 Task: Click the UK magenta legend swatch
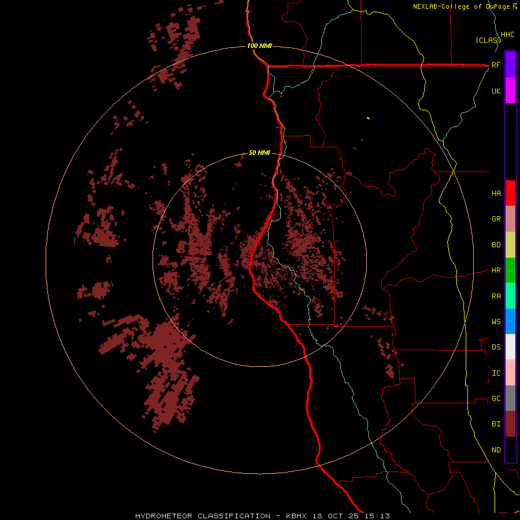coord(510,91)
